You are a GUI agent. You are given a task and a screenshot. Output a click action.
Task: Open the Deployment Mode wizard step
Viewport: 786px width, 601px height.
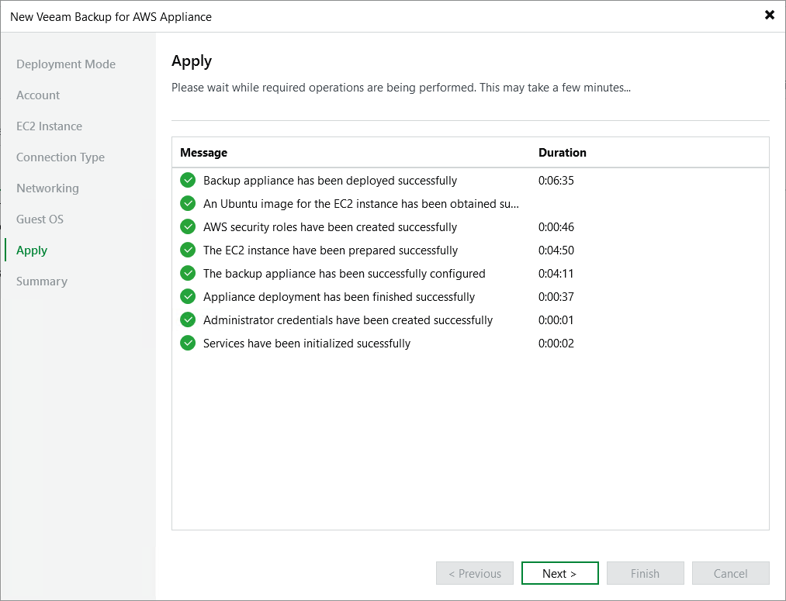[66, 64]
